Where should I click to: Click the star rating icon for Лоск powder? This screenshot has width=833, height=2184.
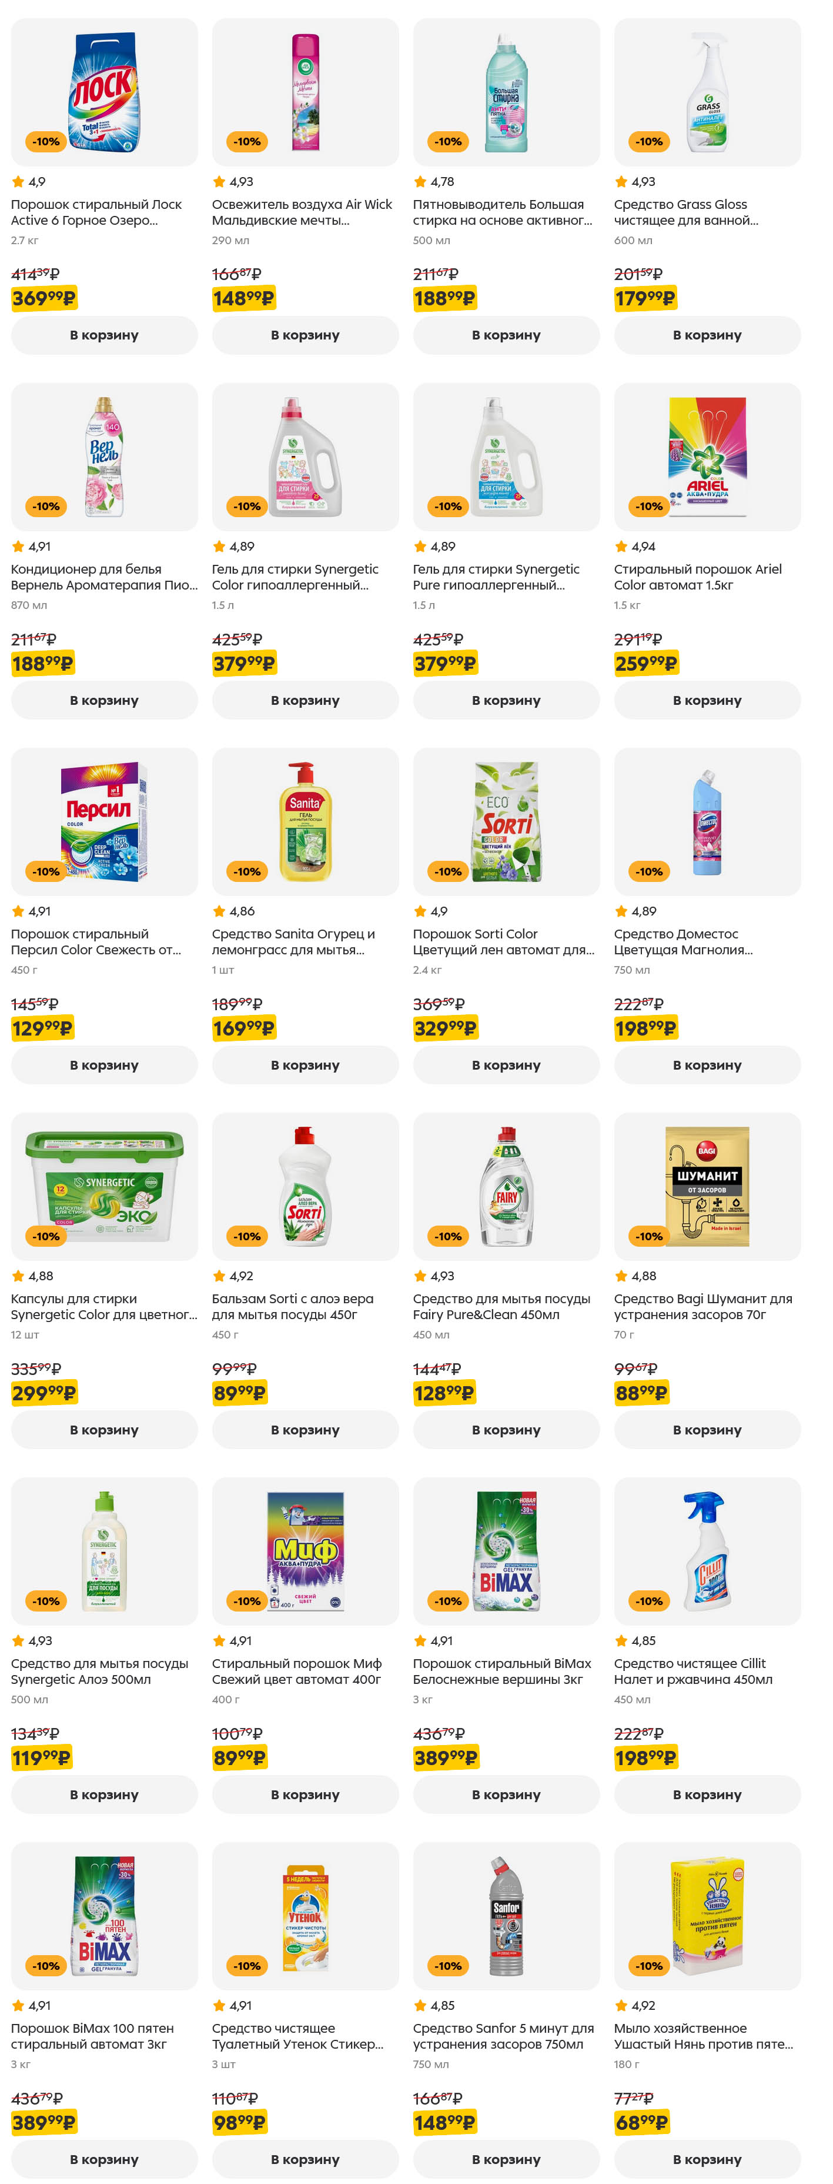18,181
